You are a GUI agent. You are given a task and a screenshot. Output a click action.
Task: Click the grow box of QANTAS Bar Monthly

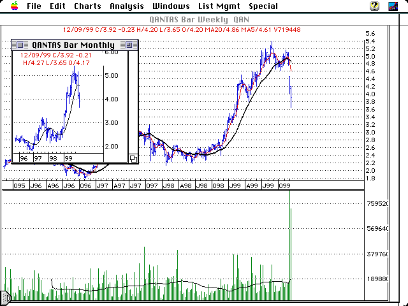coord(133,159)
